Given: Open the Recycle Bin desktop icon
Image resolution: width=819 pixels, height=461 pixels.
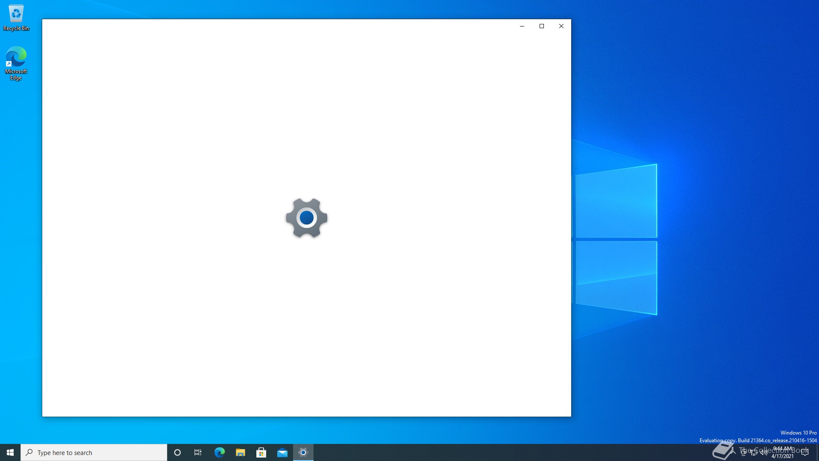Looking at the screenshot, I should 16,18.
